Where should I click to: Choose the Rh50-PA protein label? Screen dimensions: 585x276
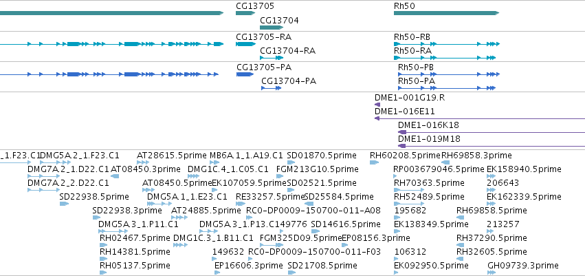417,81
